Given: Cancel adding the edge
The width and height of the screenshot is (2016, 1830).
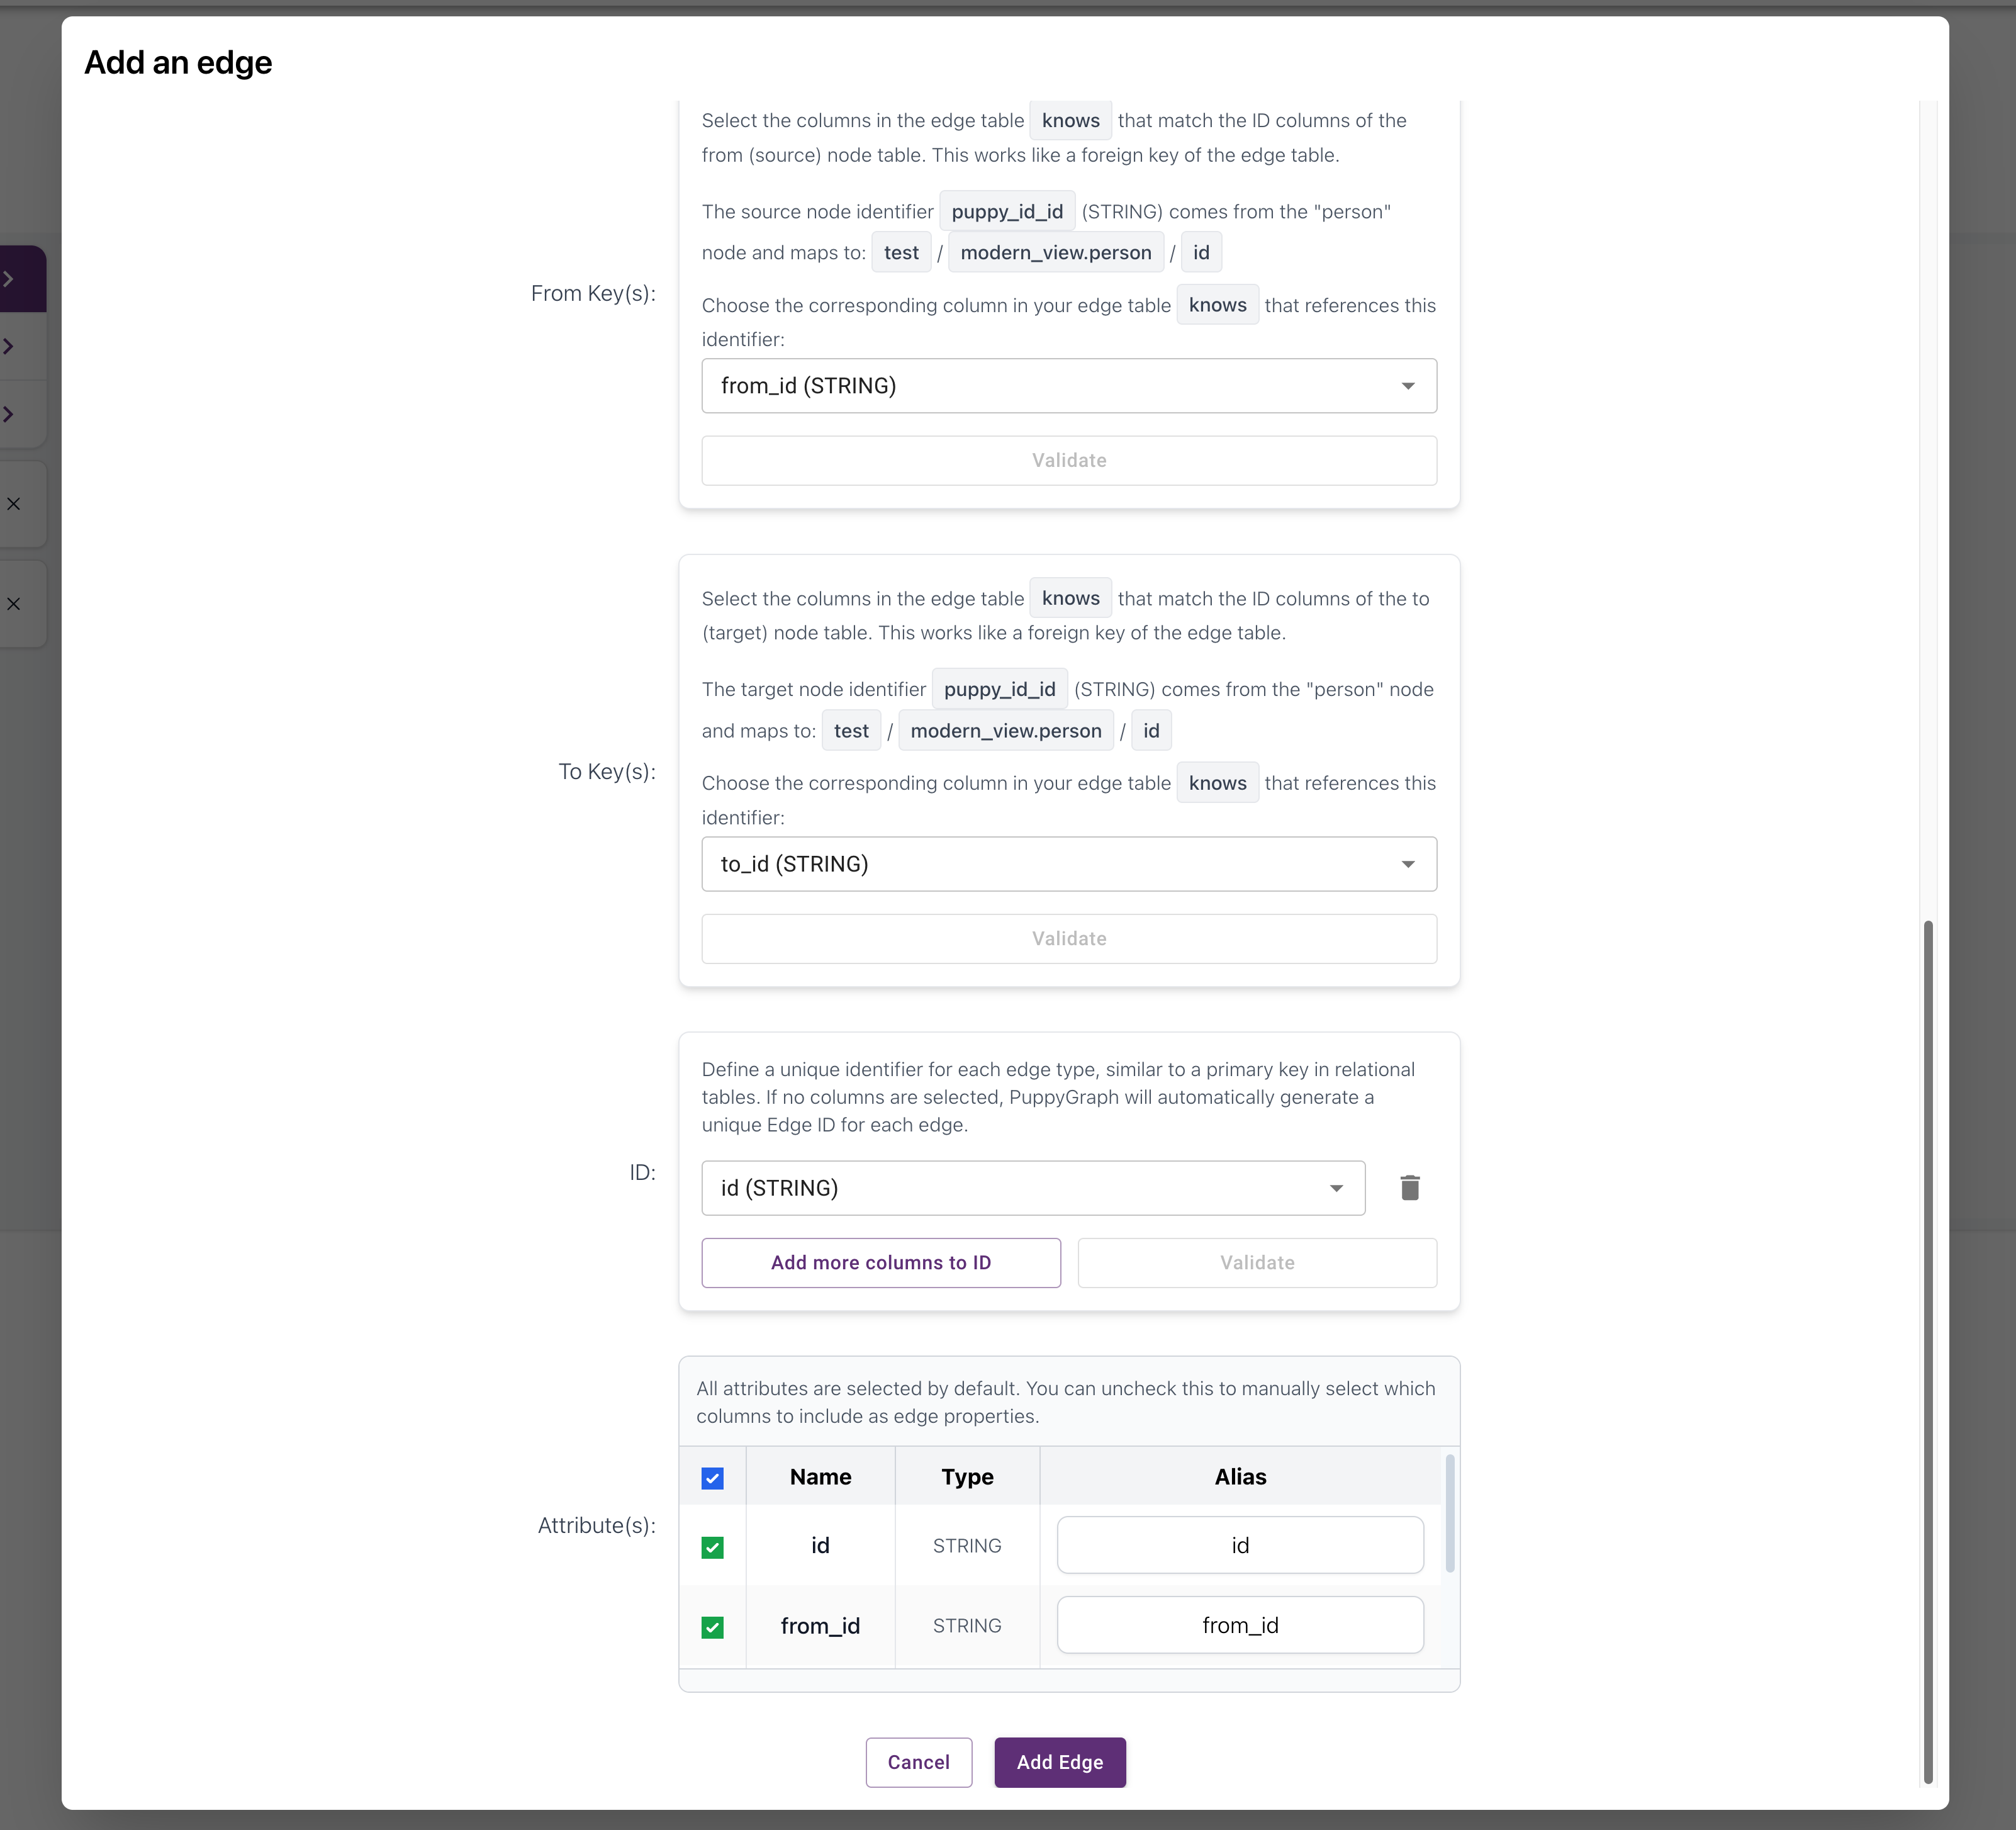Looking at the screenshot, I should [918, 1762].
